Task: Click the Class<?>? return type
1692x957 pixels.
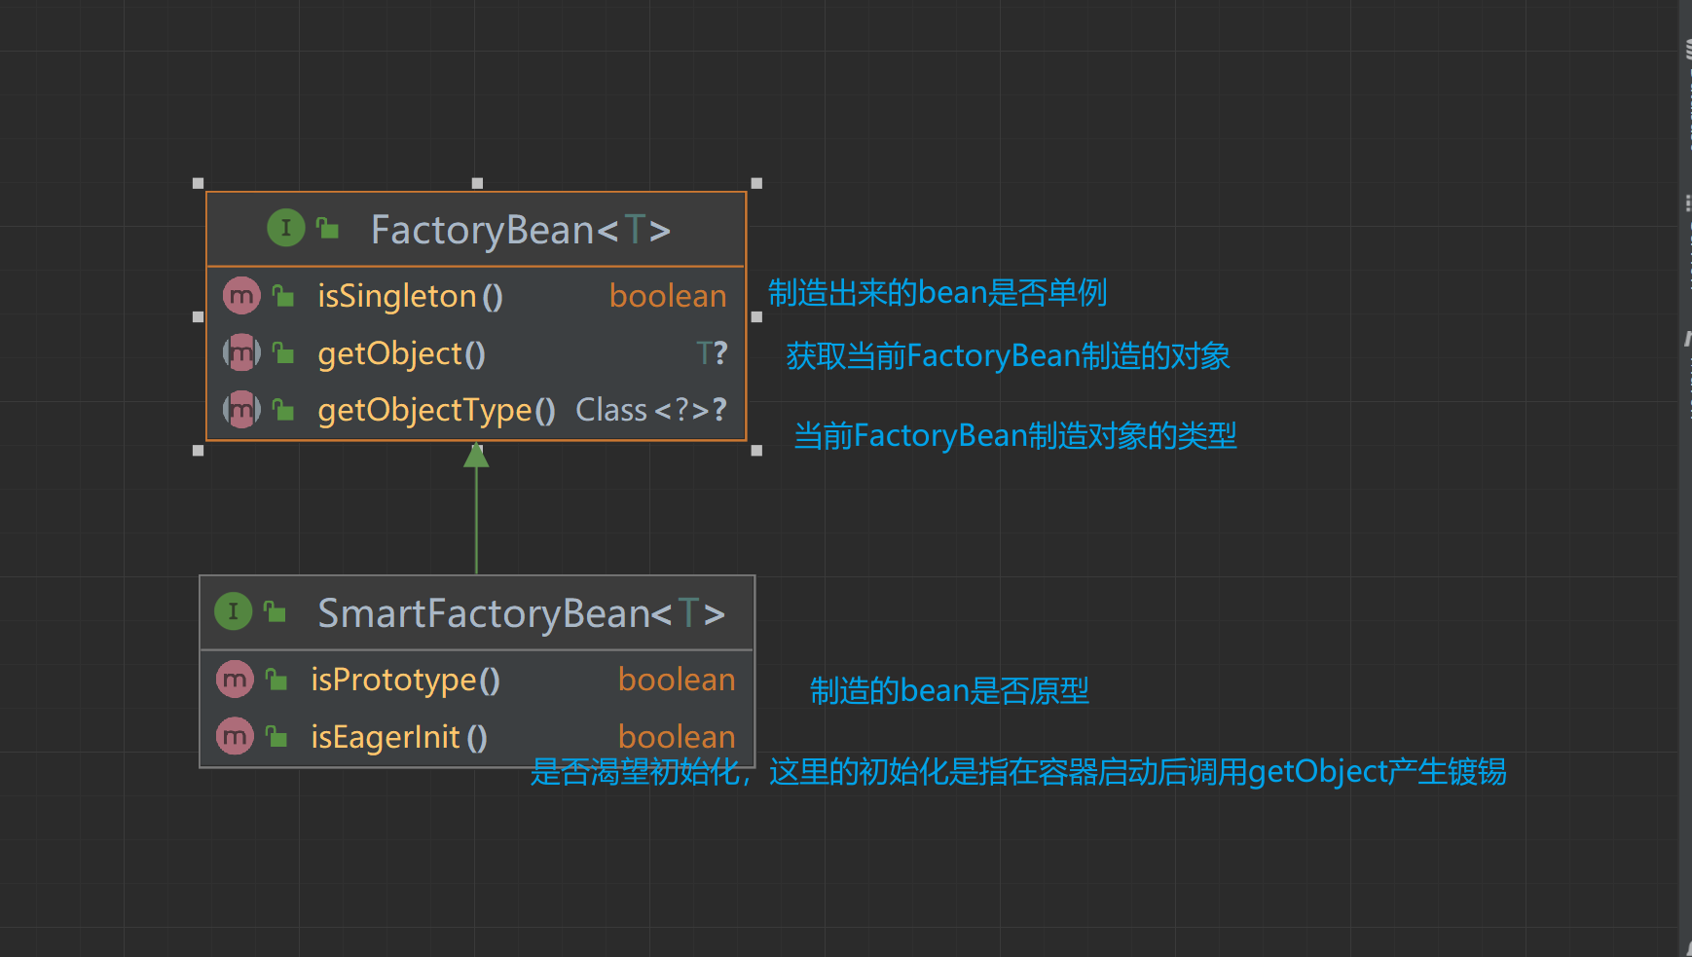Action: [651, 410]
